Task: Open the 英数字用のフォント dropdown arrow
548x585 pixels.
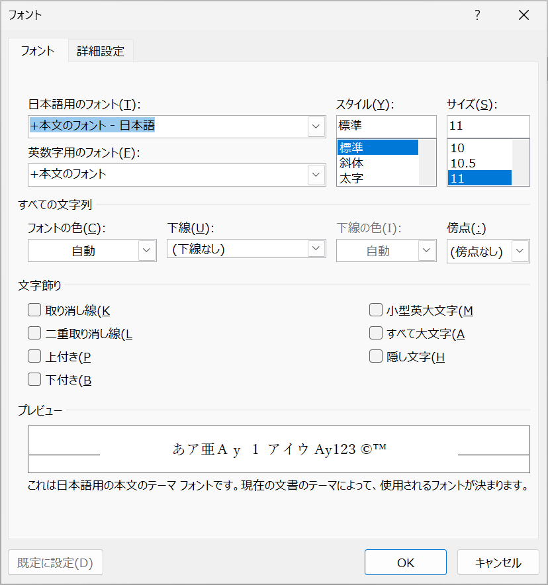Action: (x=316, y=175)
